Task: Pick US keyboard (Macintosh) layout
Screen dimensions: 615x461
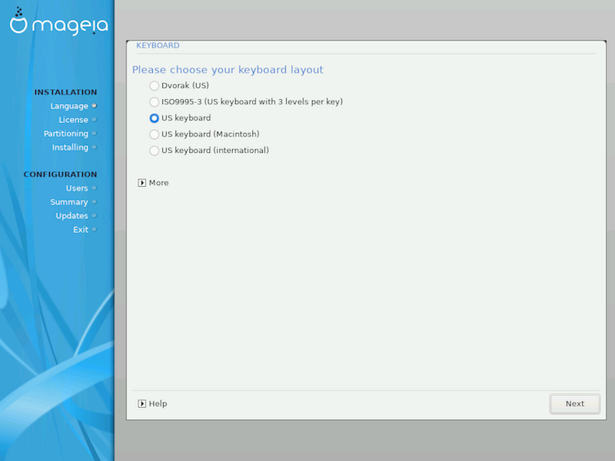Action: [155, 134]
